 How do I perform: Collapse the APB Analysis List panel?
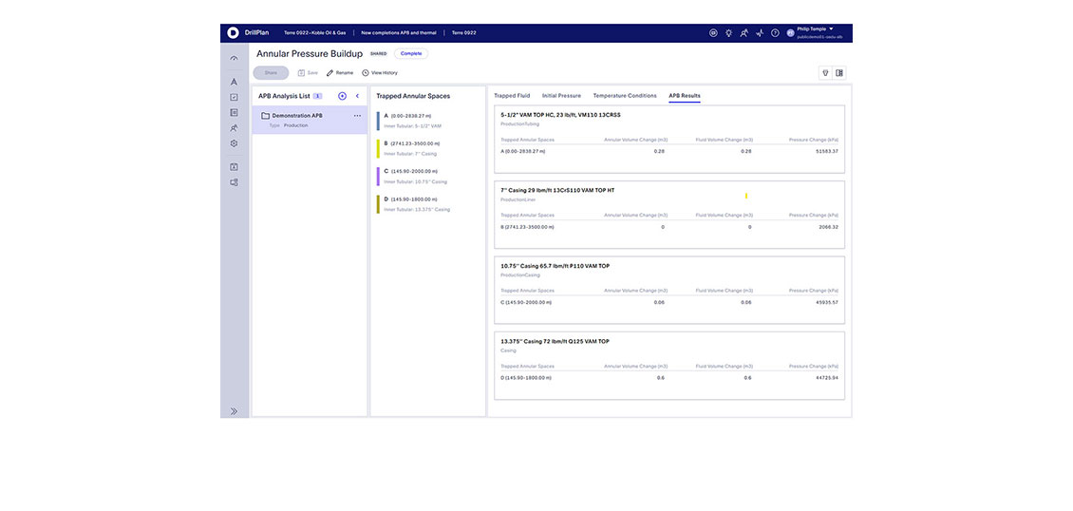point(357,96)
